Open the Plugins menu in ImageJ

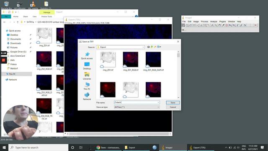(x=222, y=21)
